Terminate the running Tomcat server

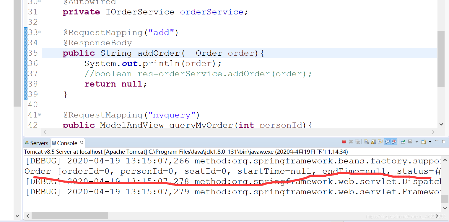click(344, 142)
